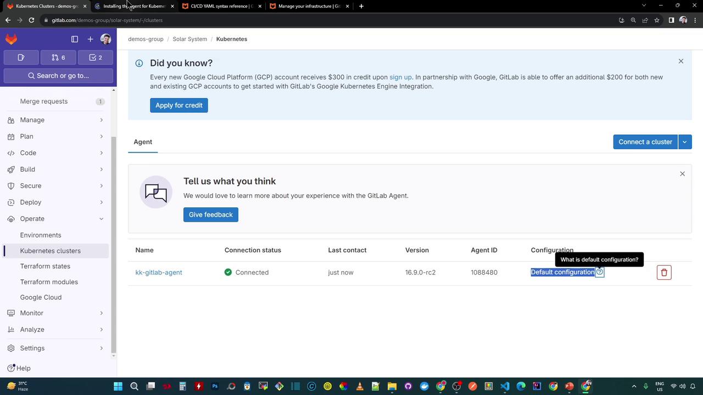Collapse the Operate sidebar section
The image size is (703, 395).
point(57,218)
